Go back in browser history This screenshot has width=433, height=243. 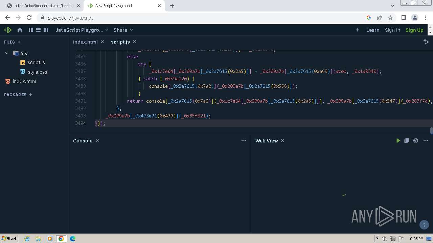[7, 18]
